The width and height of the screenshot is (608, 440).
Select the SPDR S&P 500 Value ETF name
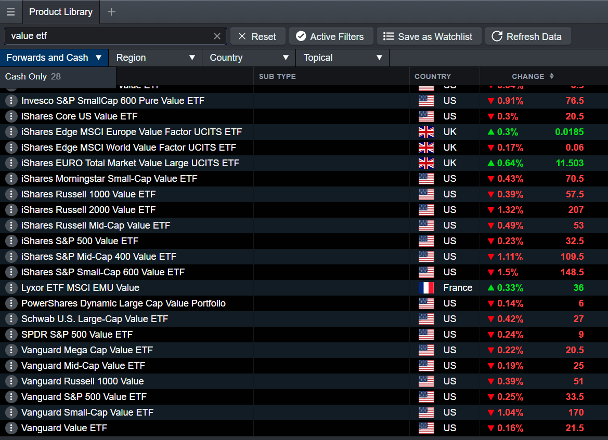(77, 335)
